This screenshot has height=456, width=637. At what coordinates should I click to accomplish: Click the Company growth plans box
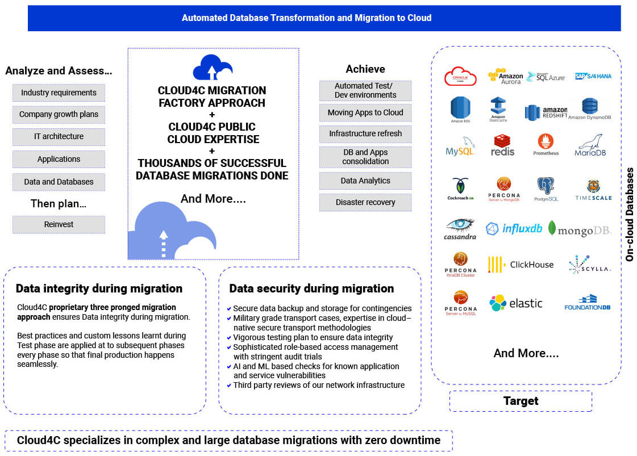click(59, 115)
